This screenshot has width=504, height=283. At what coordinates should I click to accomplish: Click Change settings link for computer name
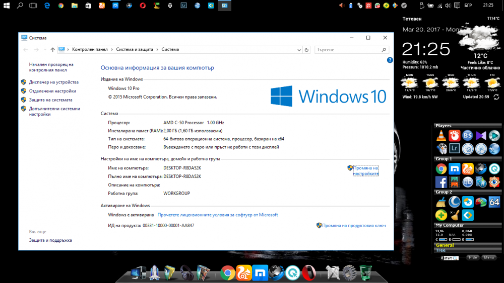365,170
